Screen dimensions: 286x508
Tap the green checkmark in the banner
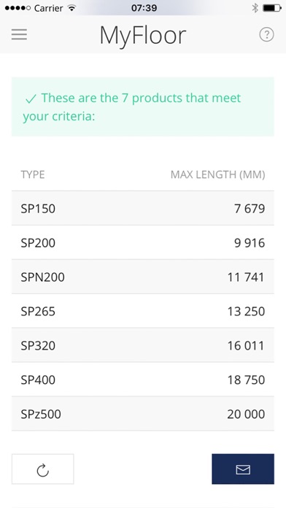tap(31, 99)
